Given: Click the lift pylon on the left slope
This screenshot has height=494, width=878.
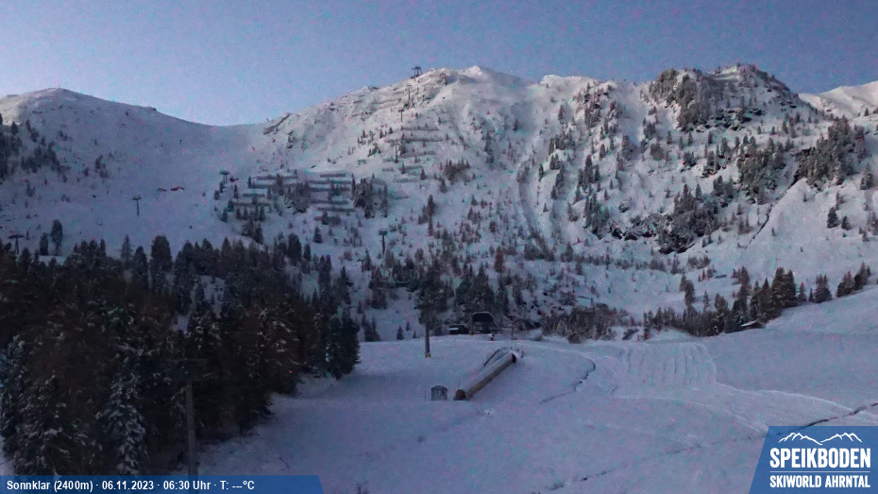Looking at the screenshot, I should click(x=137, y=204).
